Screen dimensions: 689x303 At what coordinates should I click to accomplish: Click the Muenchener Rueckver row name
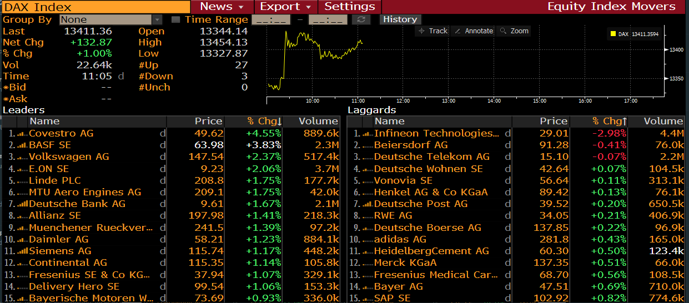[x=90, y=228]
